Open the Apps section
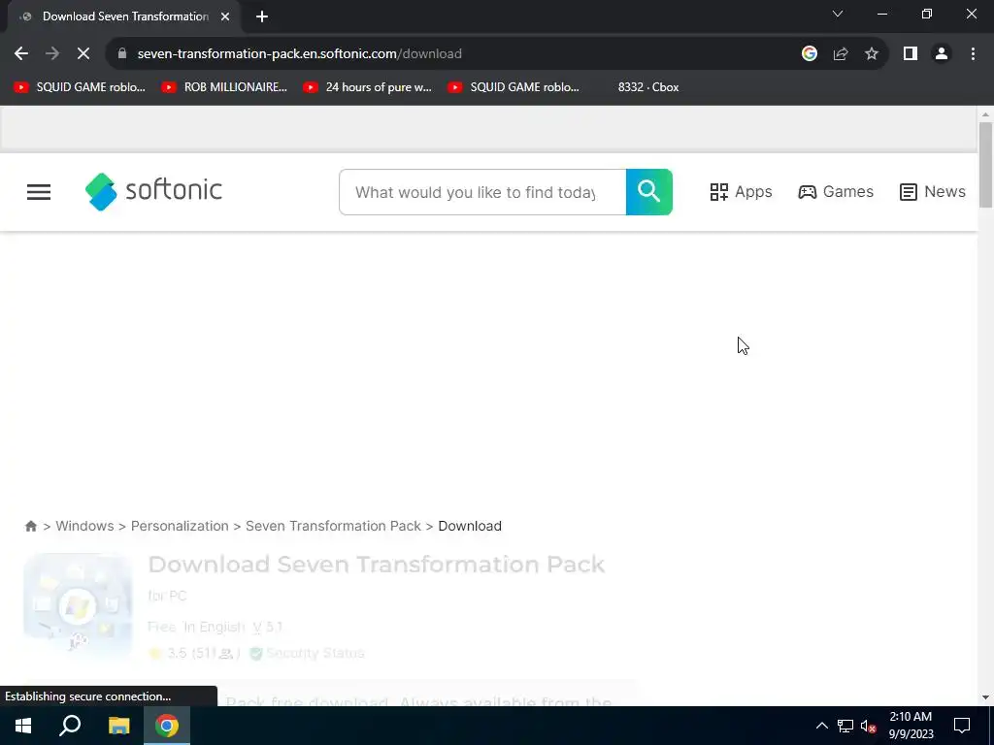The image size is (994, 745). 741,192
